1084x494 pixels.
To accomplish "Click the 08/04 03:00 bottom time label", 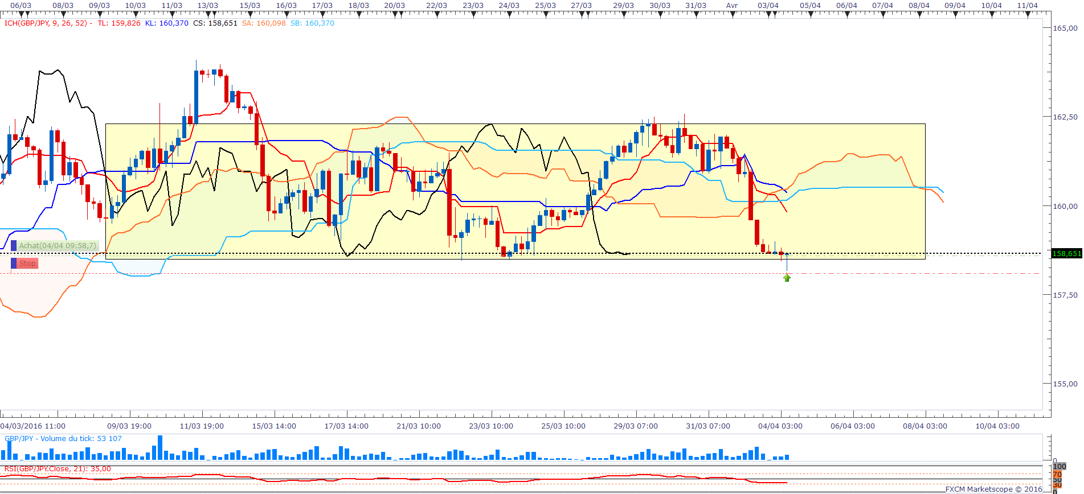I will (x=925, y=426).
